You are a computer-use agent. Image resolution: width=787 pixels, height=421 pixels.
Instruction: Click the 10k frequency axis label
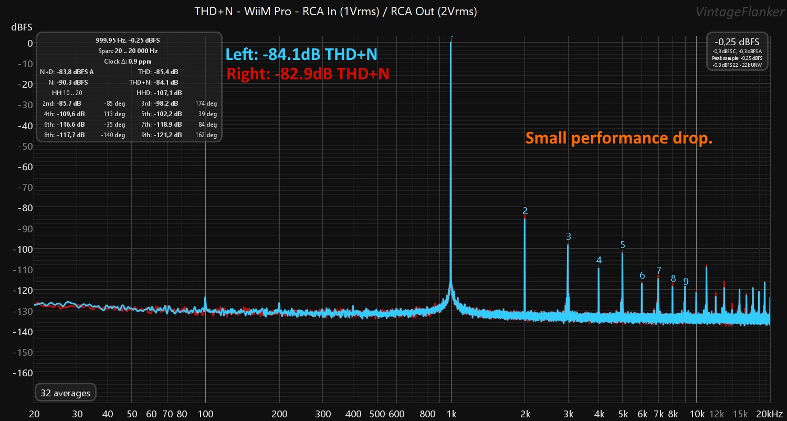tap(697, 413)
